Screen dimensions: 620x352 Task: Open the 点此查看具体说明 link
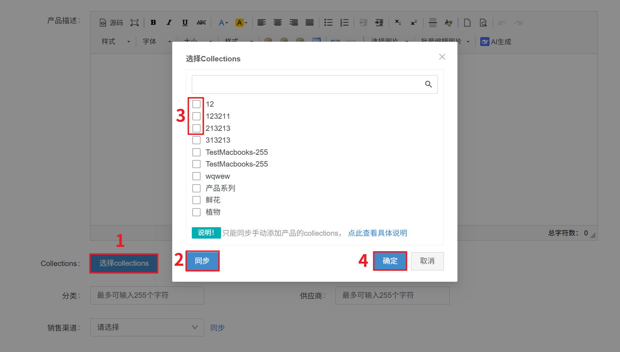377,233
